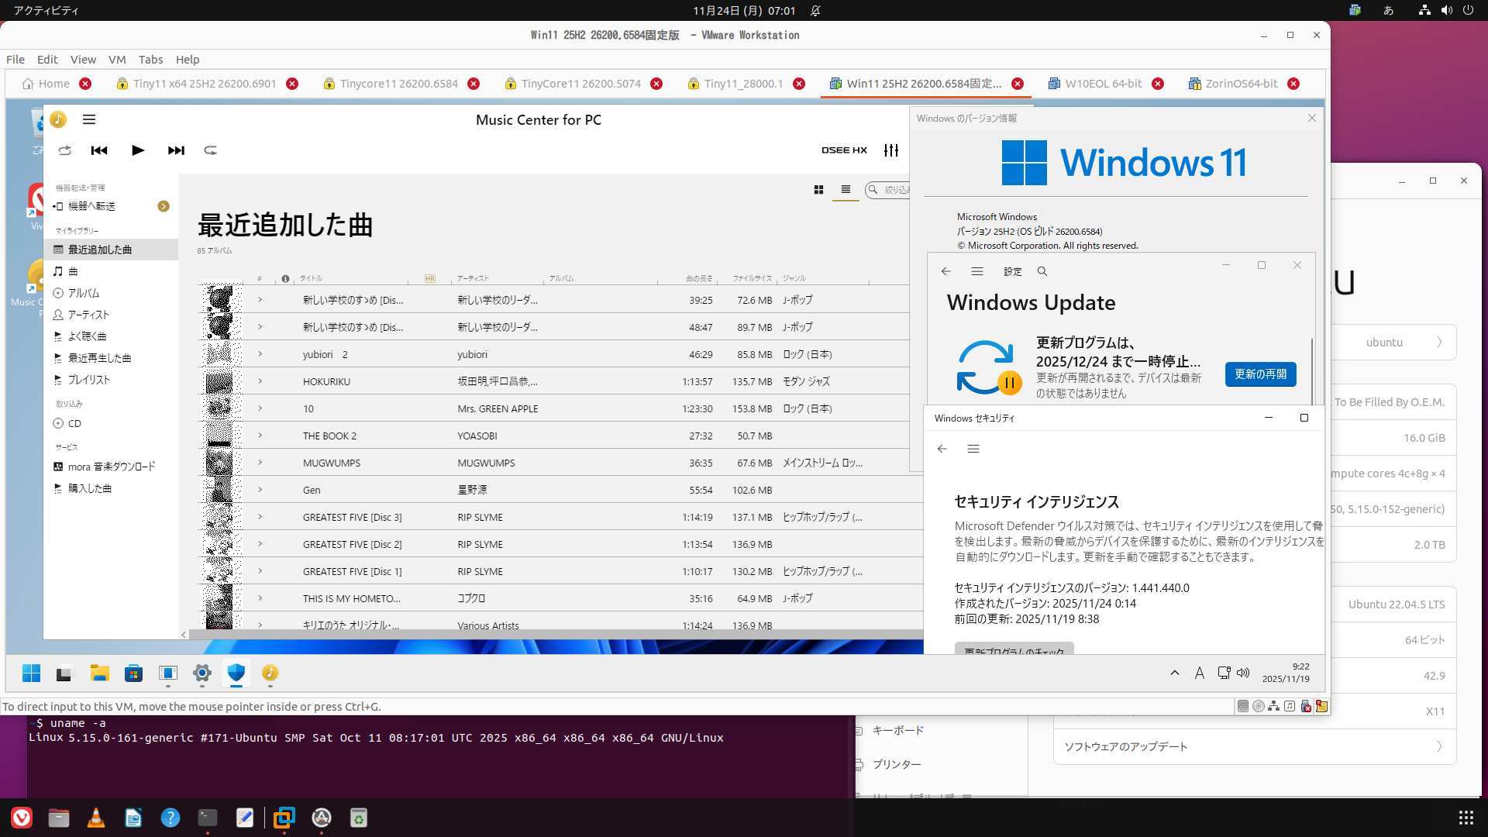The image size is (1488, 837).
Task: Open VLC from the Ubuntu dock
Action: (x=96, y=818)
